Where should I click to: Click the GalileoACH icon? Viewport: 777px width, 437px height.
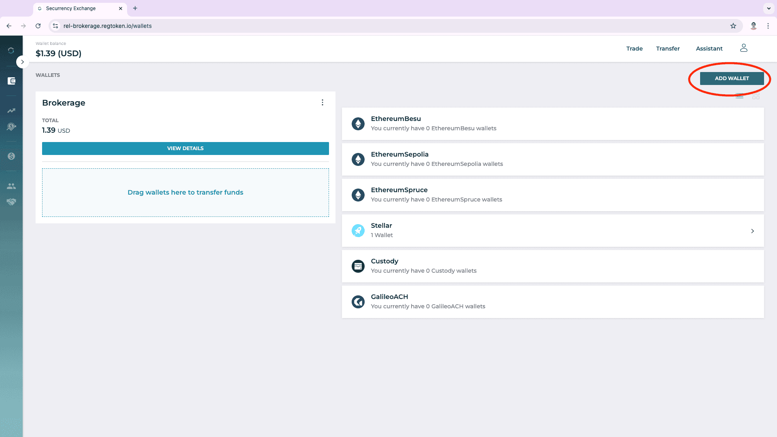[x=358, y=302]
